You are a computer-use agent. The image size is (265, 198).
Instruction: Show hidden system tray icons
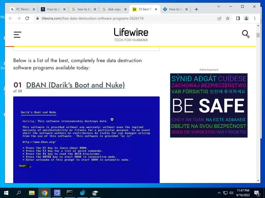219,193
